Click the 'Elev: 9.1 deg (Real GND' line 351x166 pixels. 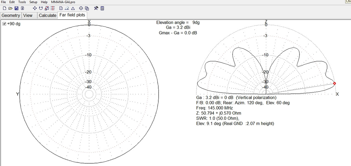coord(235,123)
